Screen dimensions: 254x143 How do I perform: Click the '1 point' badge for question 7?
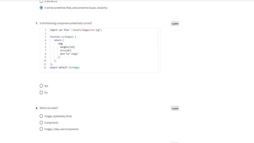point(175,24)
